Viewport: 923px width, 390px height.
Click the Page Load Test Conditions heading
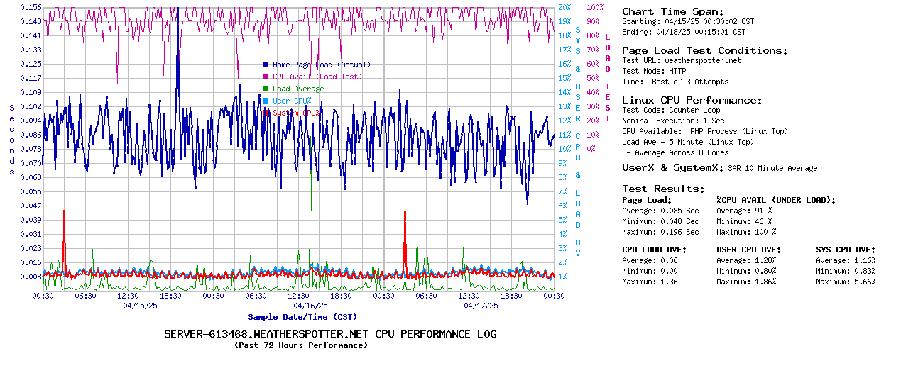[704, 50]
